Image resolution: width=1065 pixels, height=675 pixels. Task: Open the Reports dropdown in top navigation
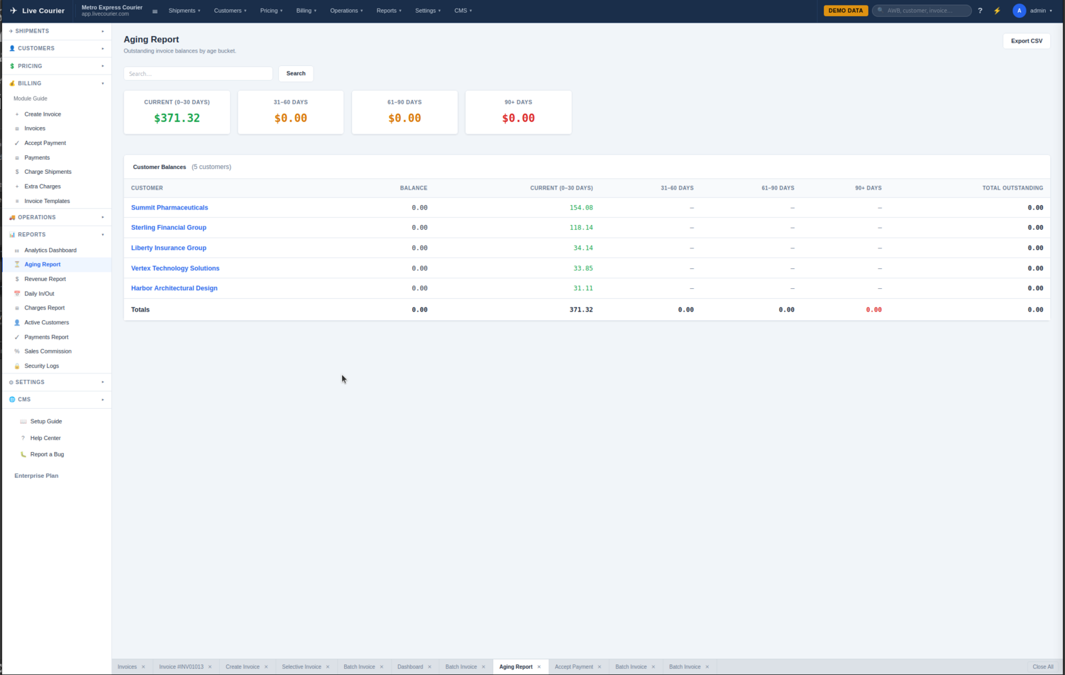[x=389, y=11]
